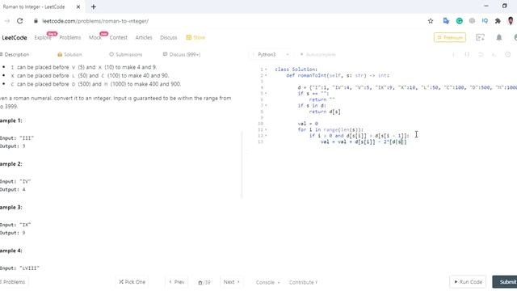Click the Premium button
Screen dimensions: 517x291
(450, 38)
